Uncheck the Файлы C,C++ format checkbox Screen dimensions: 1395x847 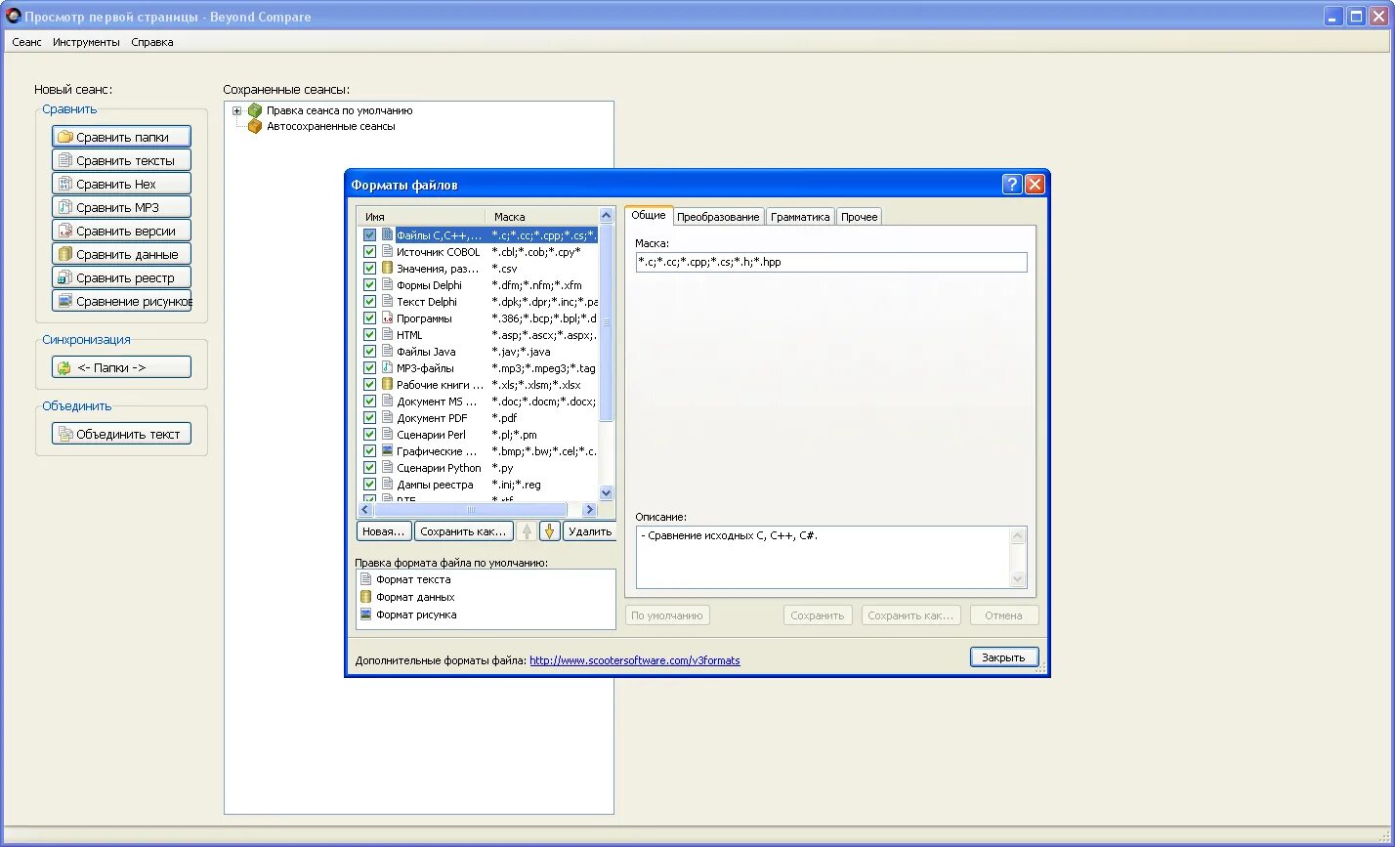[x=369, y=235]
